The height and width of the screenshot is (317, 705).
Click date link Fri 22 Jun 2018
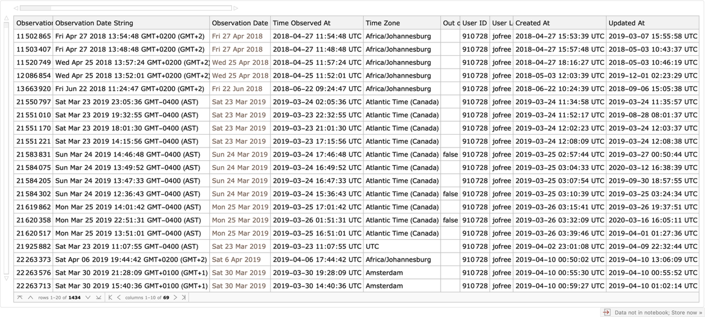coord(237,89)
